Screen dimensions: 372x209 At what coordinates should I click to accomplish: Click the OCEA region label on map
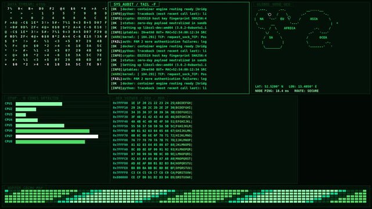click(x=323, y=38)
